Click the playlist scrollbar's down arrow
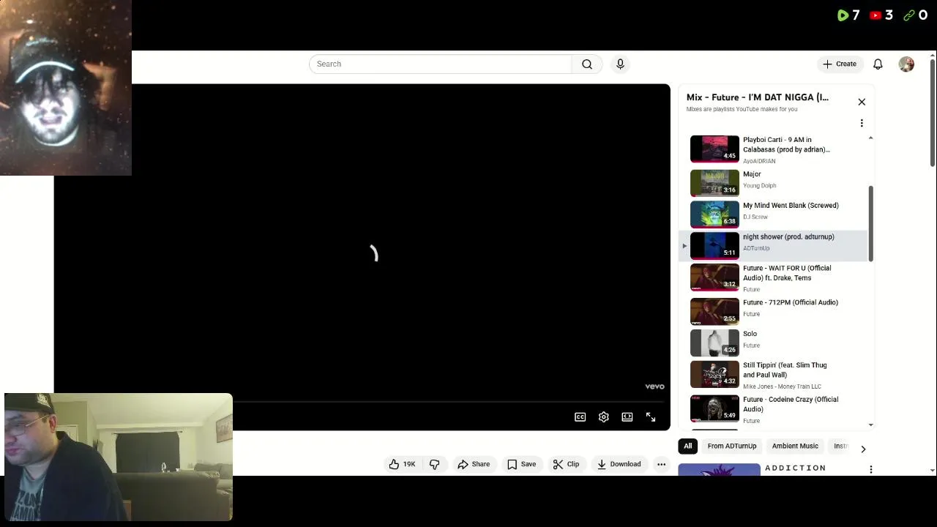The image size is (937, 527). point(870,425)
